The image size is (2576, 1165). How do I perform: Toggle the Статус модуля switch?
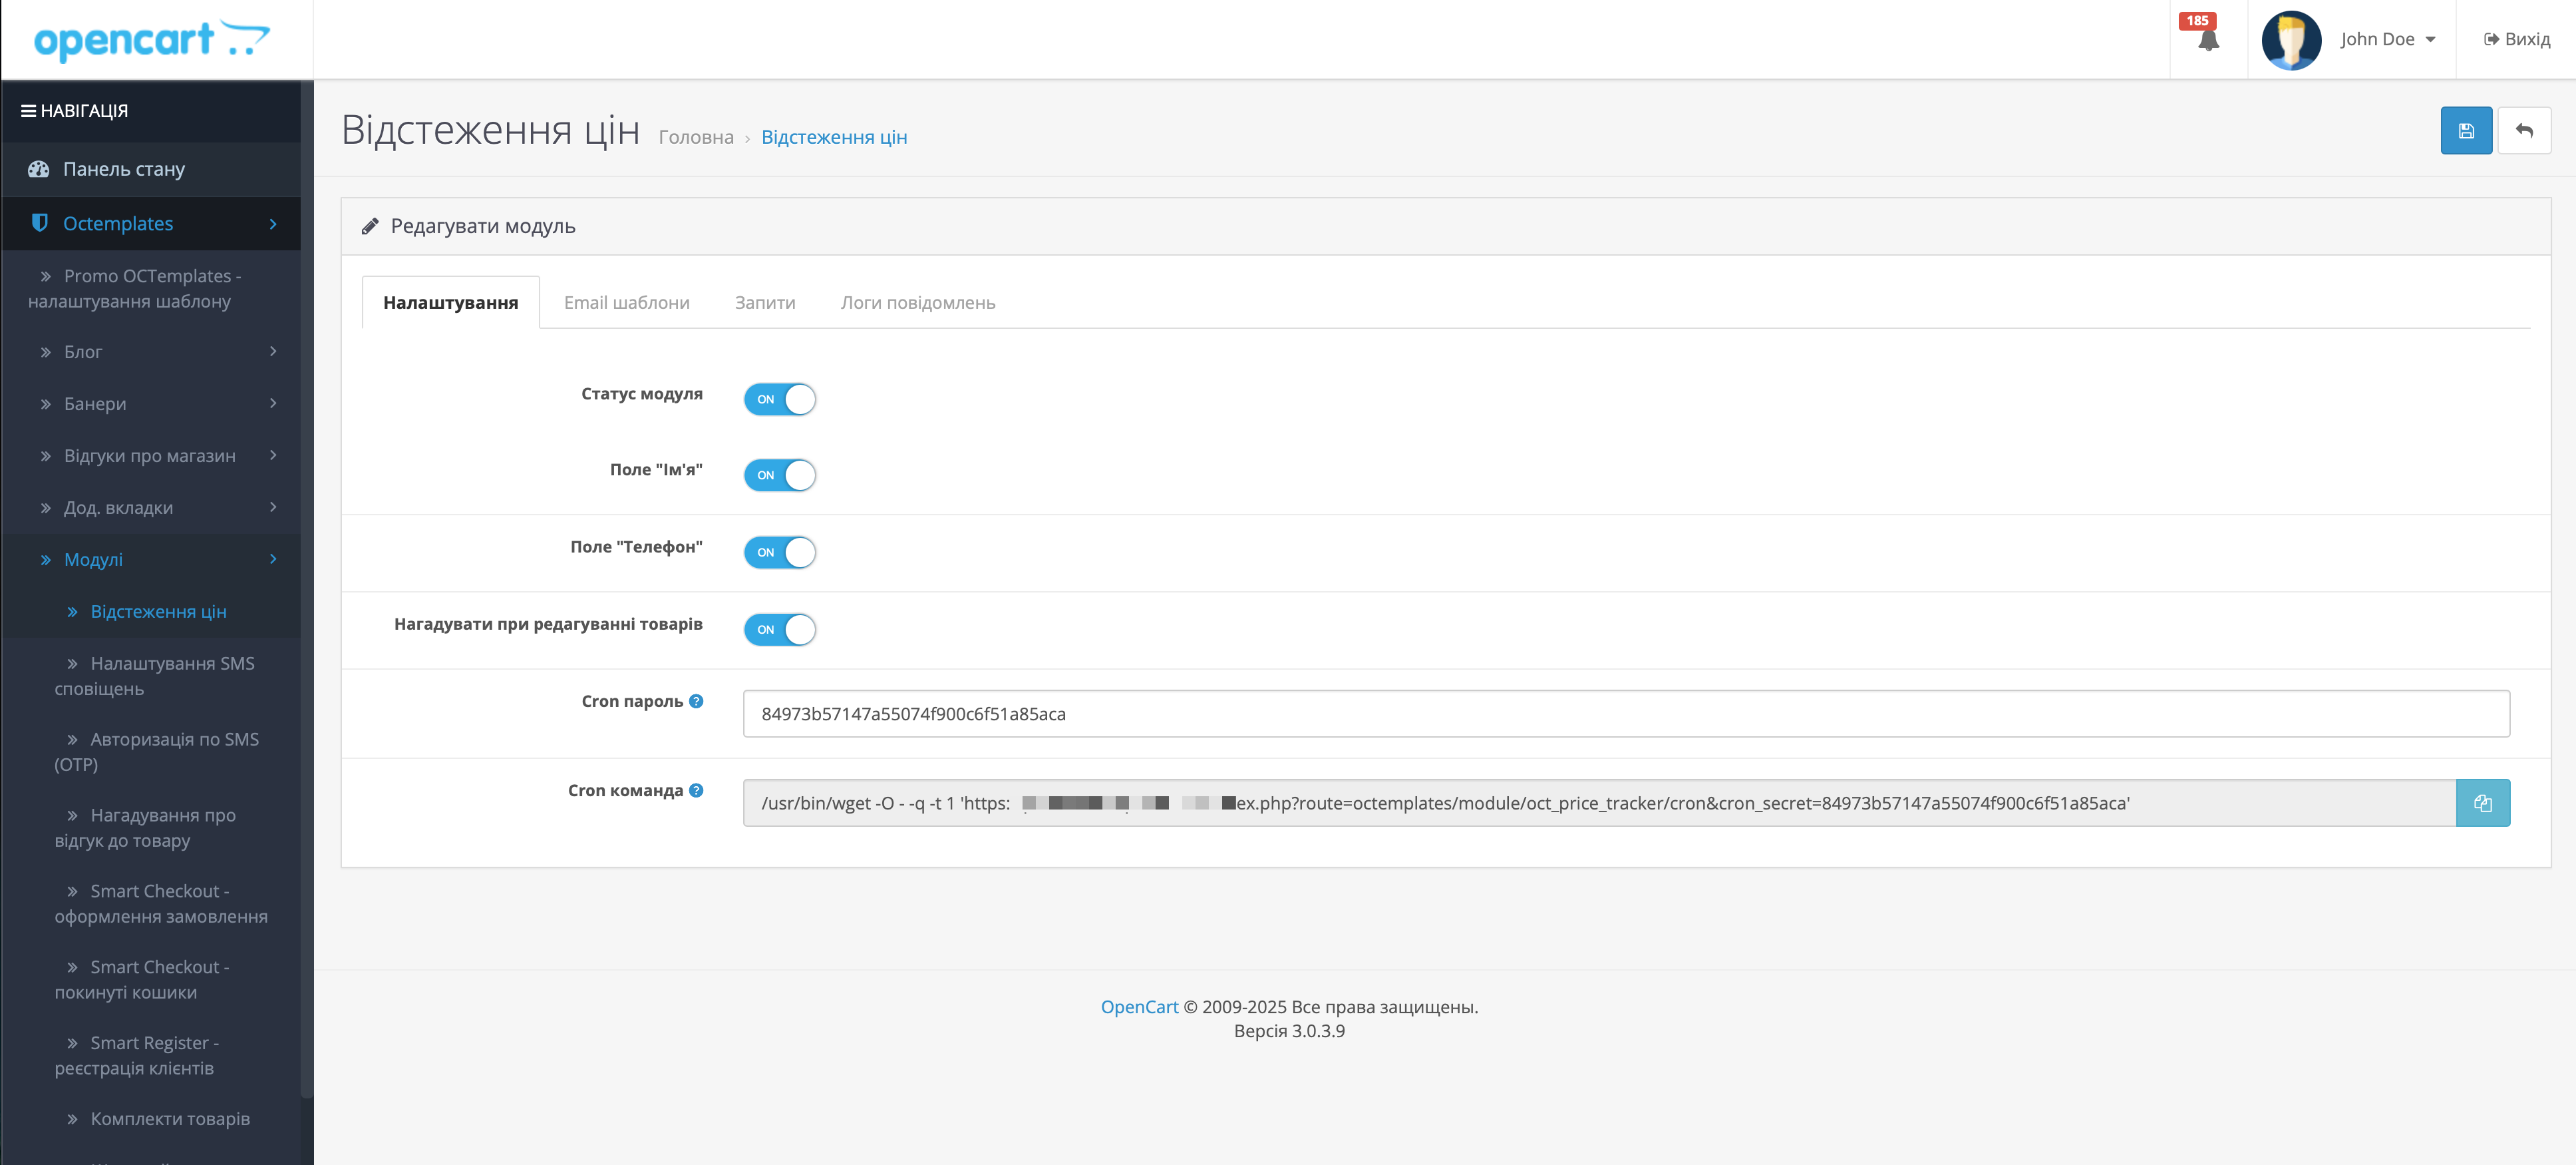(779, 399)
